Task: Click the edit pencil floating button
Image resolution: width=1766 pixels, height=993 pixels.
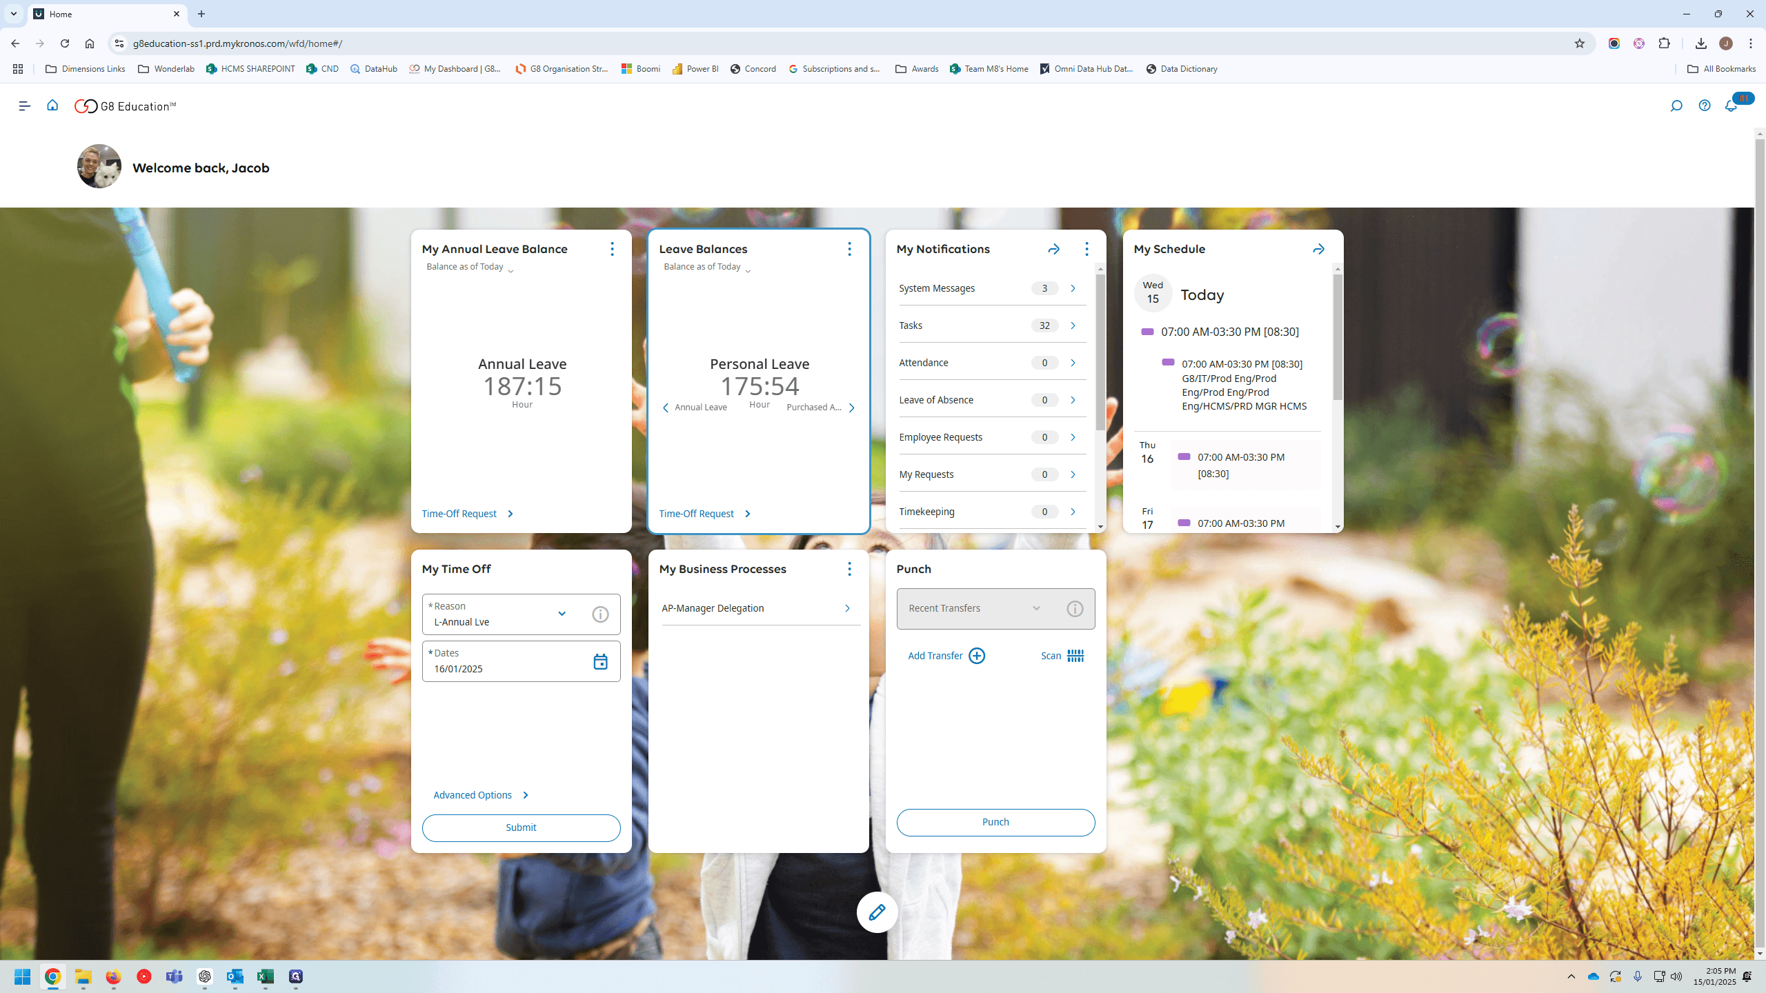Action: 877,912
